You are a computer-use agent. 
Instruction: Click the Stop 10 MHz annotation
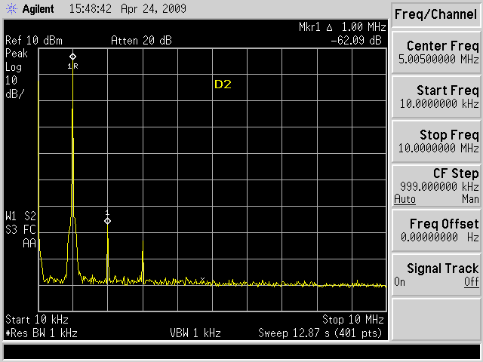tap(353, 320)
